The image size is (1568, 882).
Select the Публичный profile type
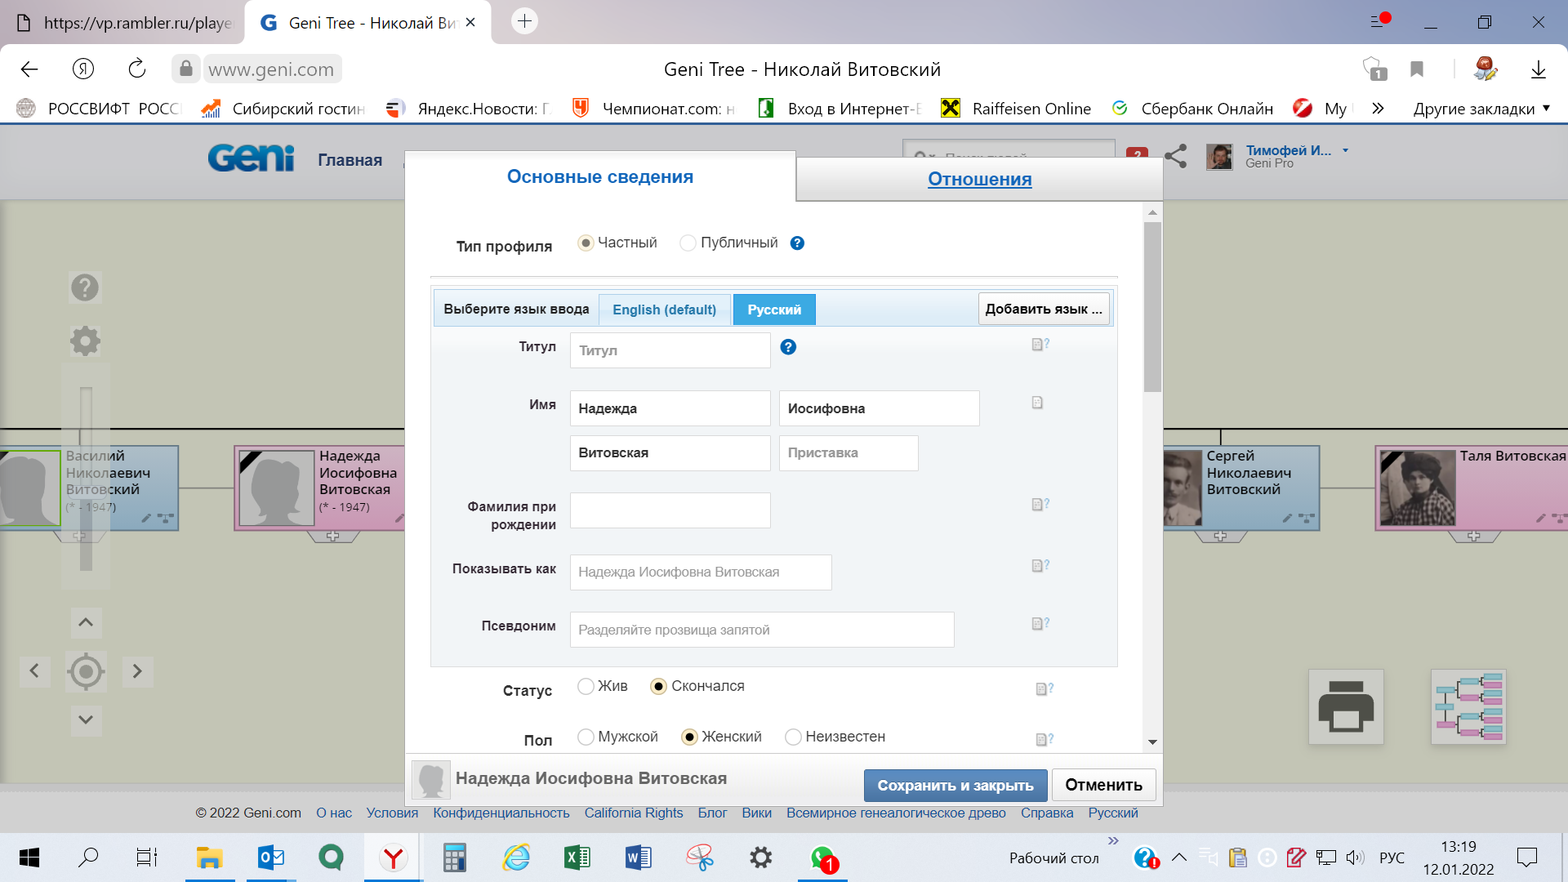(688, 243)
